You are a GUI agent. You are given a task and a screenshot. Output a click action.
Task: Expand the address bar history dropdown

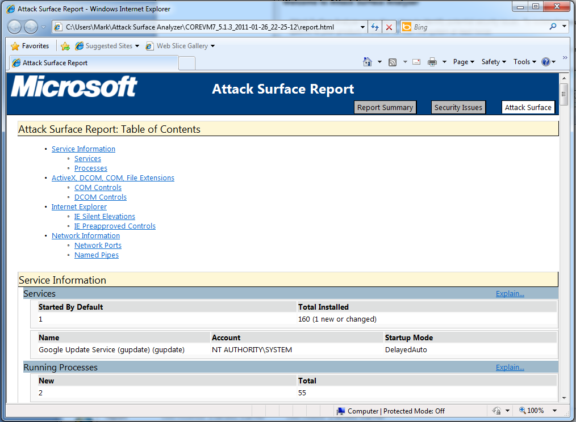(x=362, y=27)
